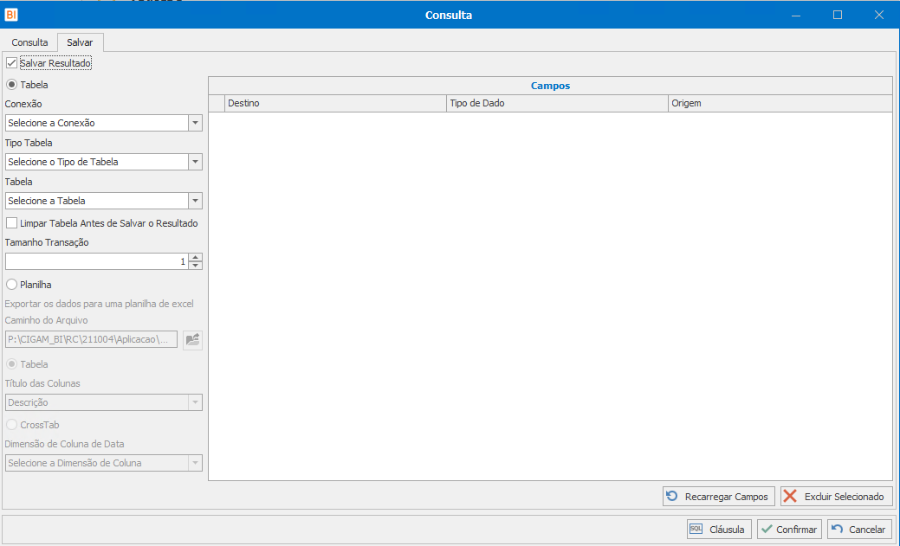This screenshot has width=900, height=546.
Task: Close the Consulta window
Action: click(878, 15)
